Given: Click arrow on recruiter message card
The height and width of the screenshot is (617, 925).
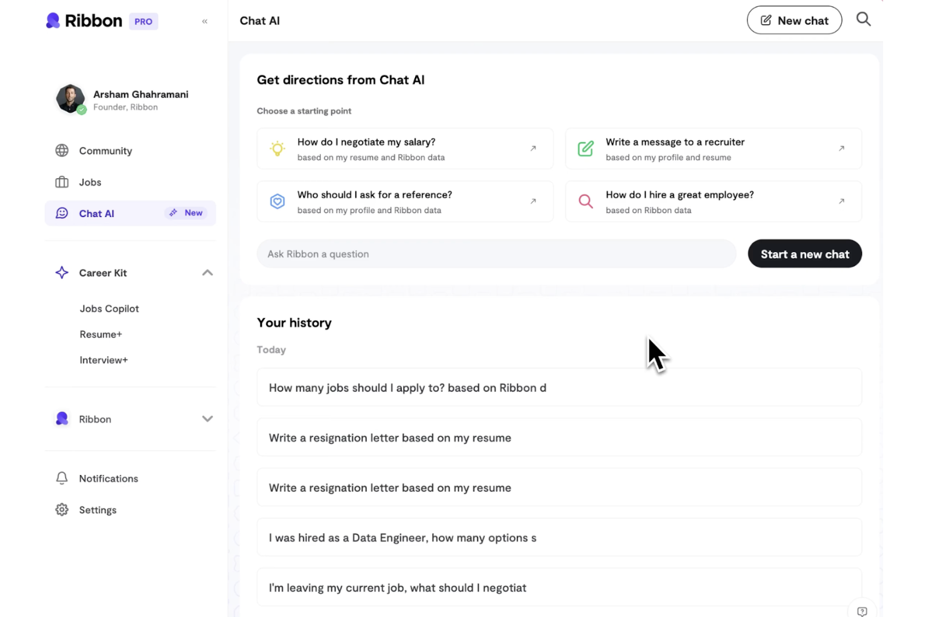Looking at the screenshot, I should tap(841, 148).
